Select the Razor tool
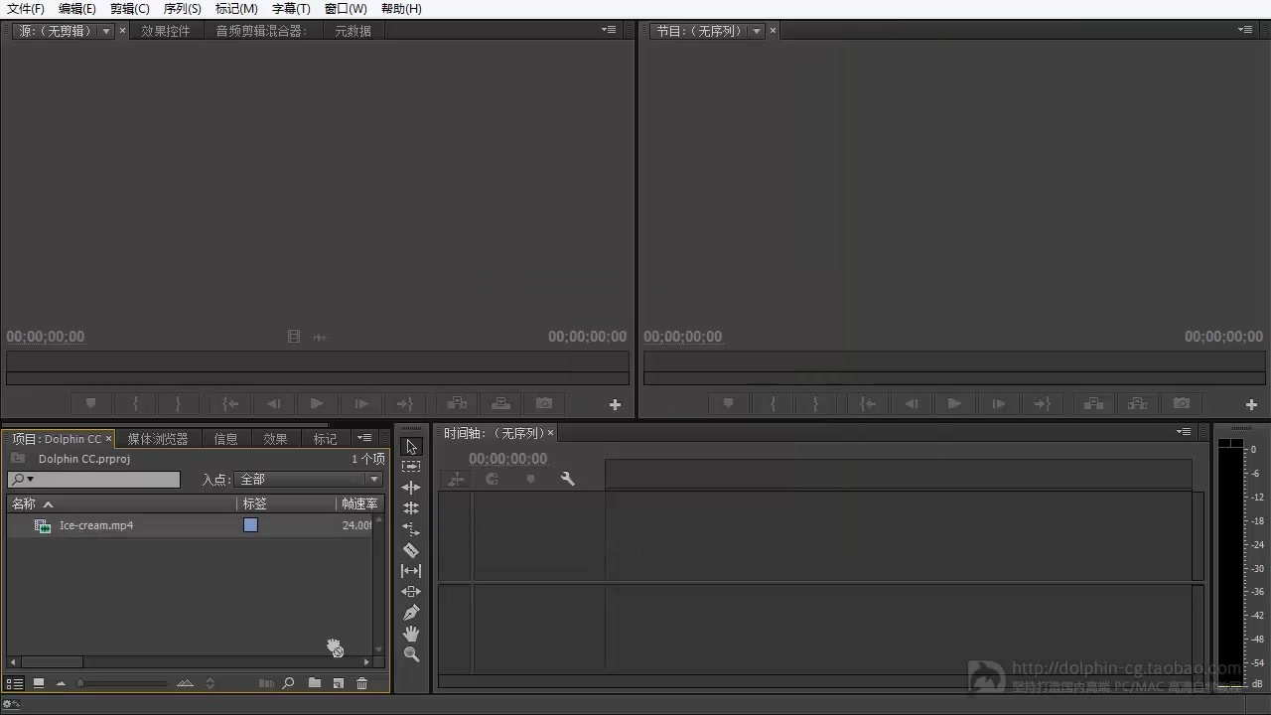1271x715 pixels. coord(411,550)
